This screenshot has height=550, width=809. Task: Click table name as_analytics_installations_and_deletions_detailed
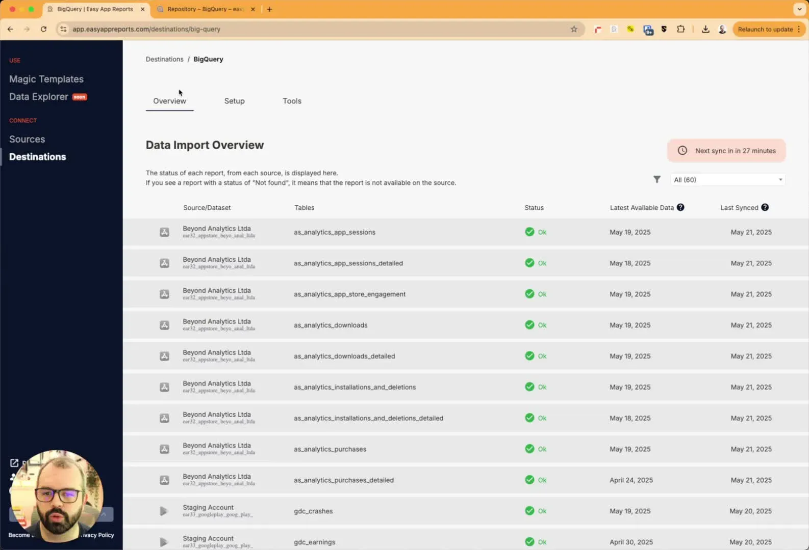pos(368,418)
